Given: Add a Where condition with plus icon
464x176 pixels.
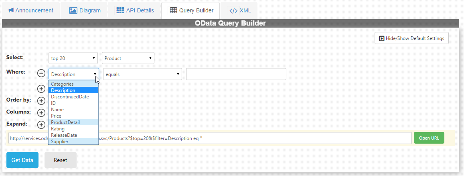Looking at the screenshot, I should (x=41, y=89).
